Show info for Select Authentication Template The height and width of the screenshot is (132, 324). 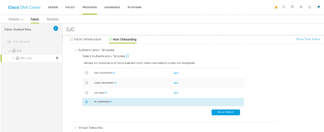[127, 56]
